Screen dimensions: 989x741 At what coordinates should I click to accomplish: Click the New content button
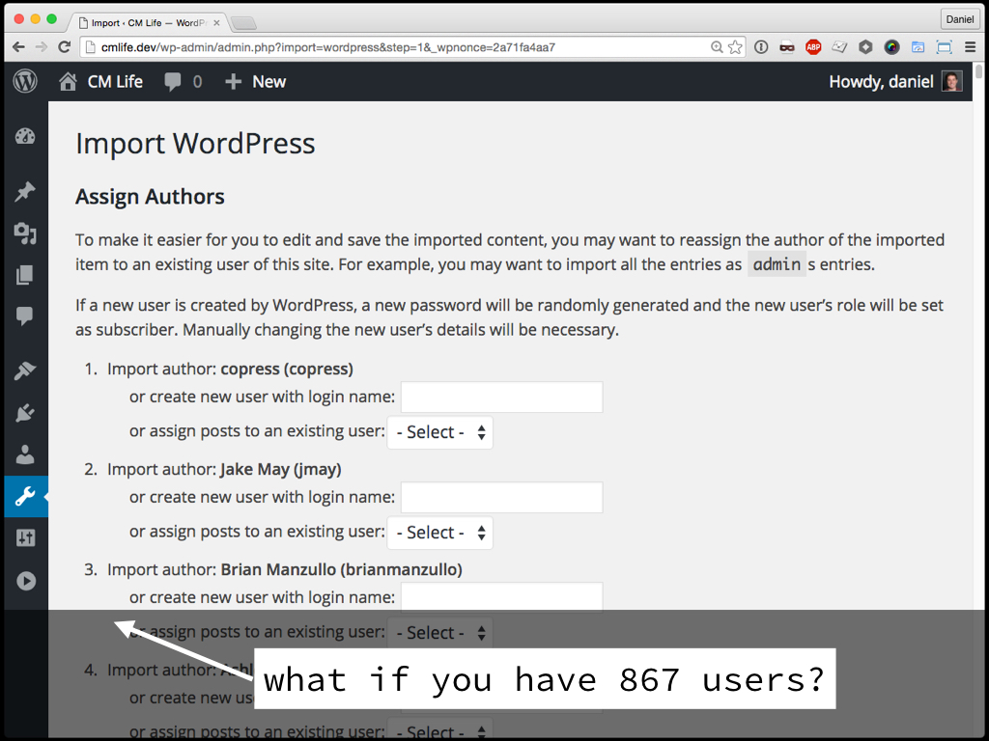click(255, 82)
